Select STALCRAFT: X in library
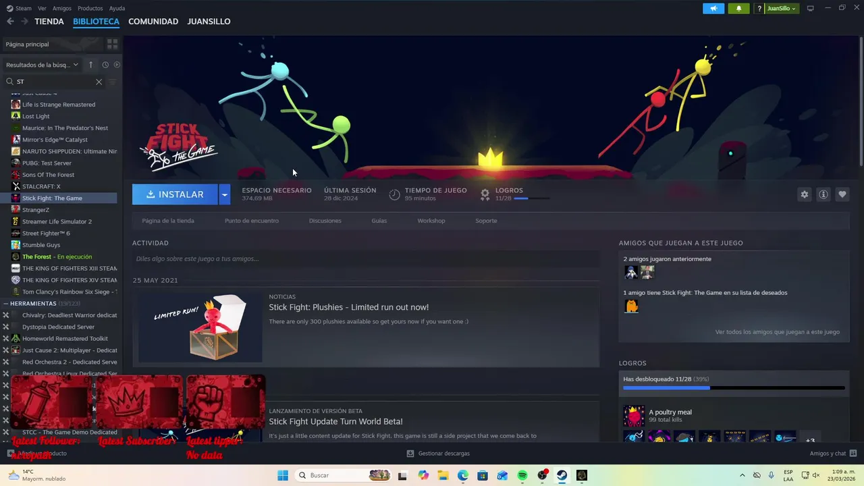Image resolution: width=864 pixels, height=486 pixels. tap(41, 186)
